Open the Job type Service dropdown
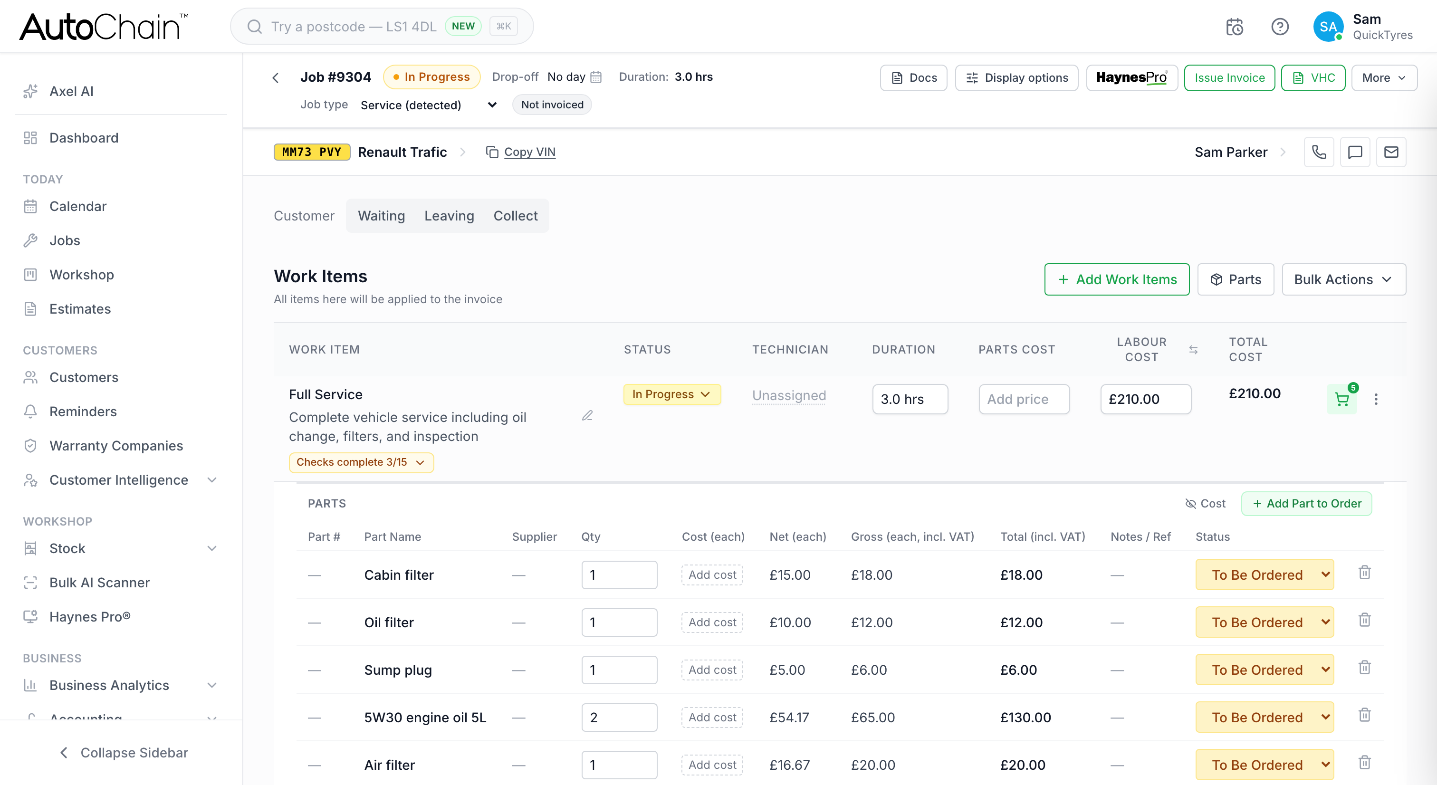The image size is (1437, 785). click(x=429, y=105)
